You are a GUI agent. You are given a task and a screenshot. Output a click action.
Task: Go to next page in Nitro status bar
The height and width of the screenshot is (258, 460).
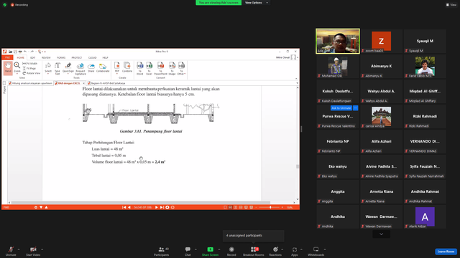point(157,207)
